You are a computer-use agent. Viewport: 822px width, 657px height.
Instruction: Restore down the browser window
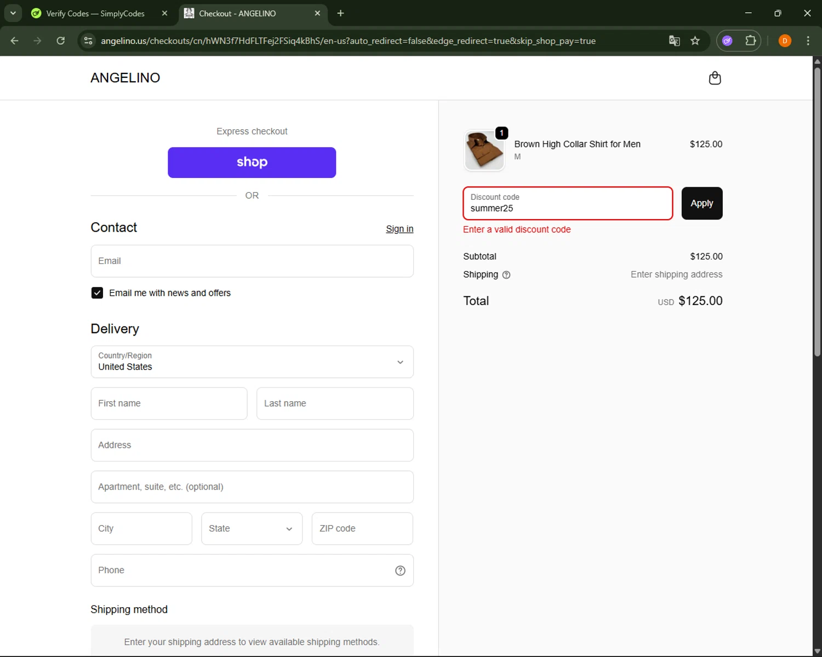(x=778, y=13)
